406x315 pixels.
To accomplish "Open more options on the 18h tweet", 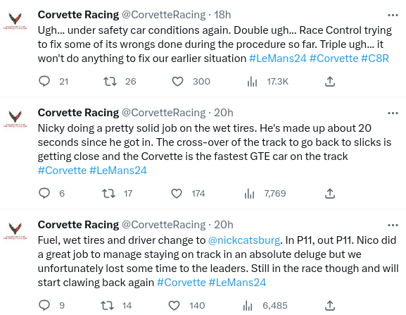I will click(x=393, y=16).
